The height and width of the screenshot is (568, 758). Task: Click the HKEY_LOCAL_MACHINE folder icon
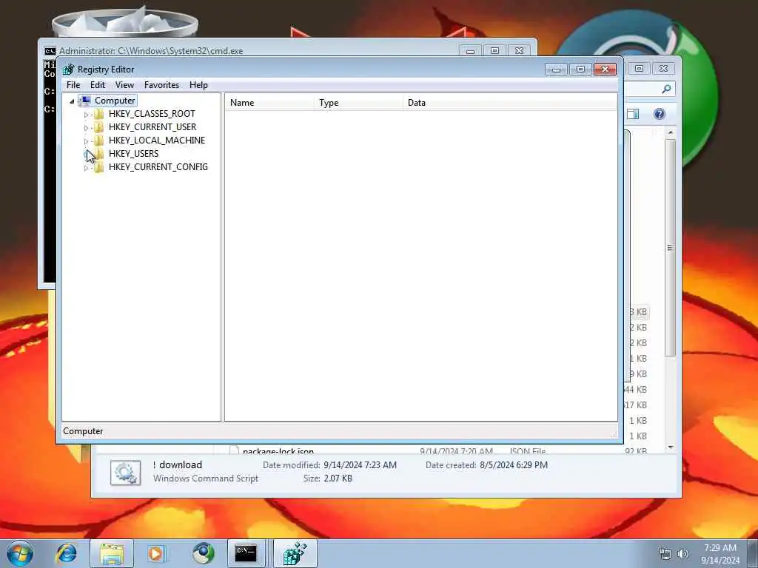98,141
